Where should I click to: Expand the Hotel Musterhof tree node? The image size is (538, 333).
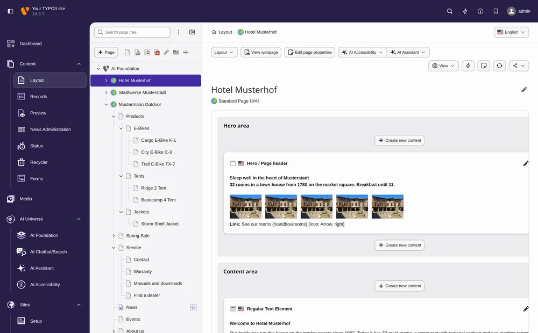coord(106,81)
